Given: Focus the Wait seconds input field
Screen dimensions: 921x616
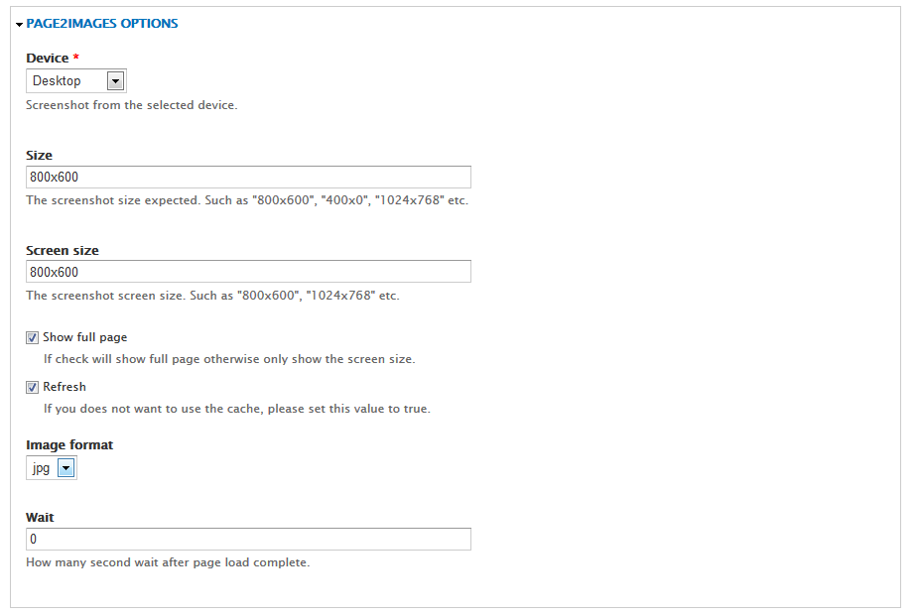Looking at the screenshot, I should (x=248, y=540).
